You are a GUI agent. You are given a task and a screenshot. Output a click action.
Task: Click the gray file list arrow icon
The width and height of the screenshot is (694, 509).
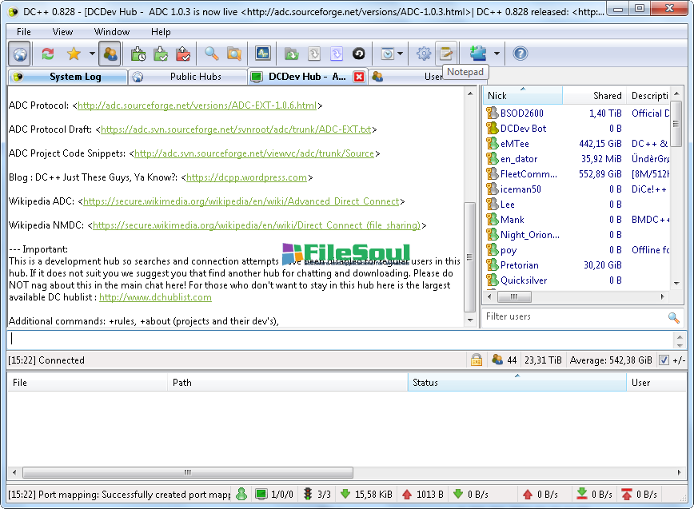(313, 54)
